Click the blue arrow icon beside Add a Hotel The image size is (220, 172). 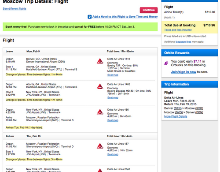tap(89, 17)
